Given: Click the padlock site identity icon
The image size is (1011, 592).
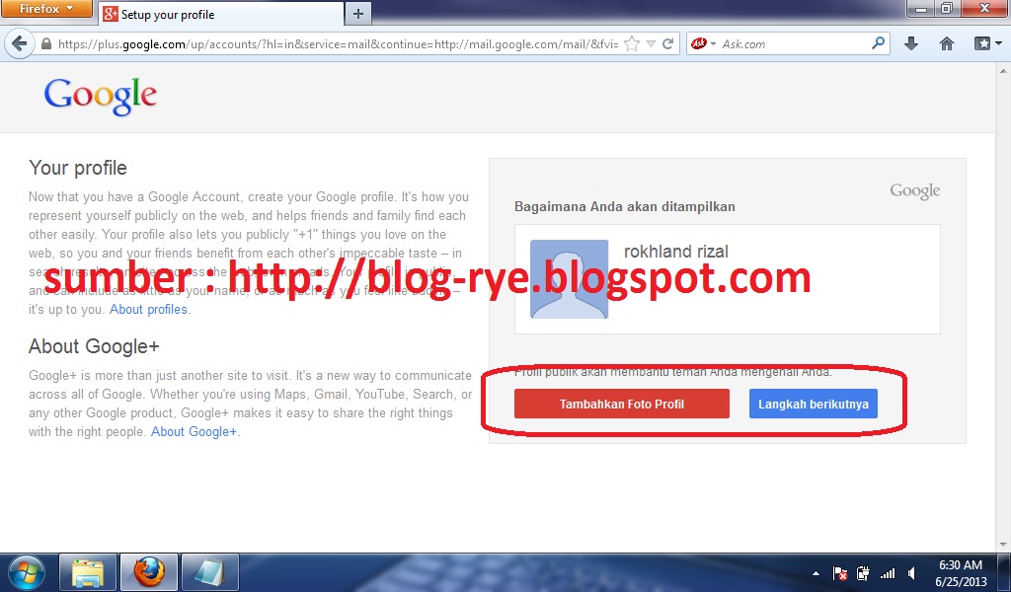Looking at the screenshot, I should click(x=45, y=43).
